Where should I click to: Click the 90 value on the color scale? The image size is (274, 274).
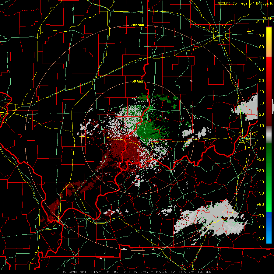pos(262,36)
